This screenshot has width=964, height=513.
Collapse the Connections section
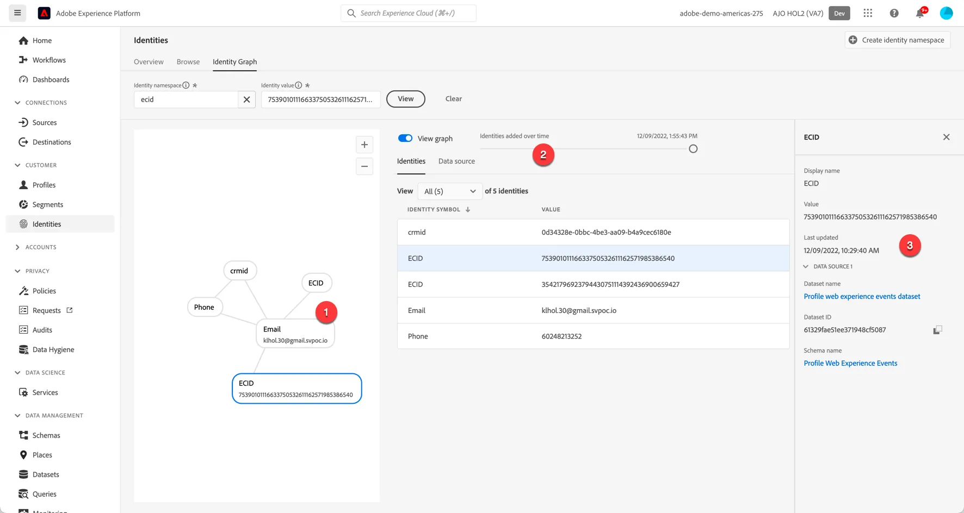point(17,103)
